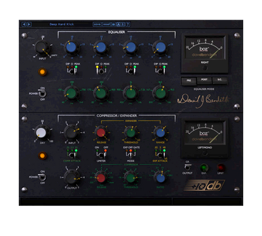Select POST equaliser mode
Viewport: 262px width, 236px height.
[204, 80]
